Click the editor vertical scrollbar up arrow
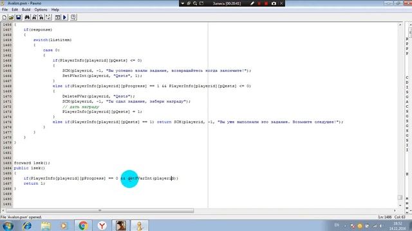 (x=400, y=24)
